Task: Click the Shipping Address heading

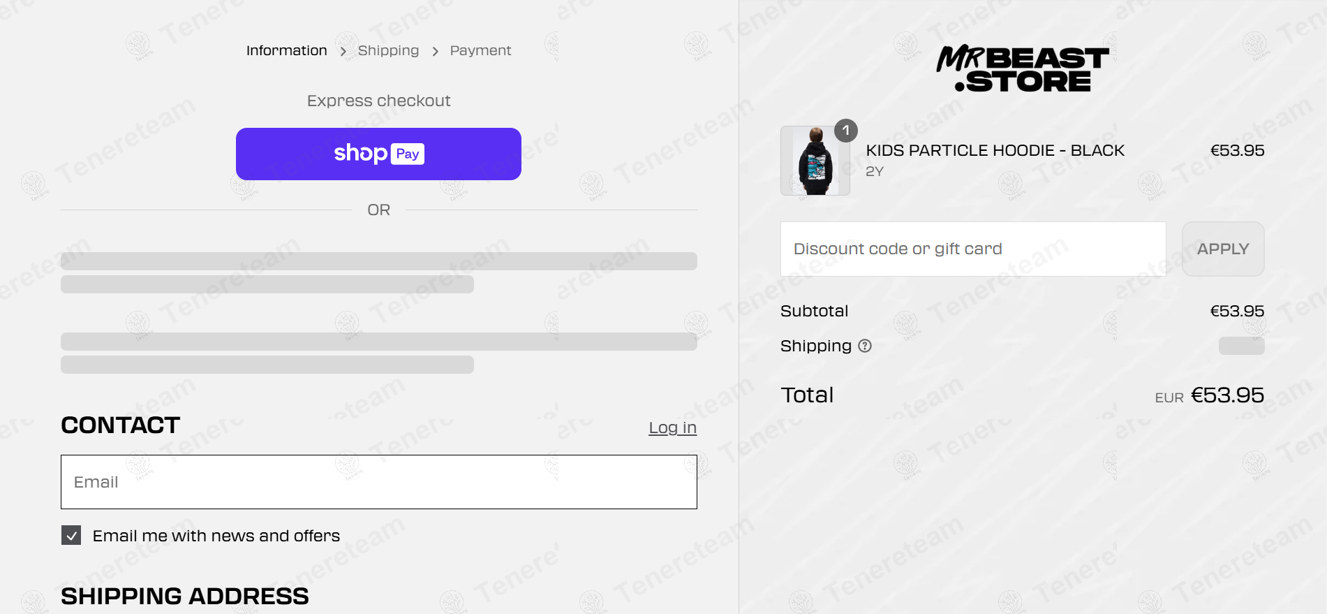Action: pos(185,597)
